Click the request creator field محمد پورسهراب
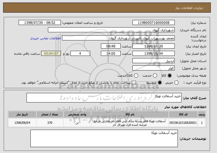This screenshot has height=153, width=217. click(118, 38)
